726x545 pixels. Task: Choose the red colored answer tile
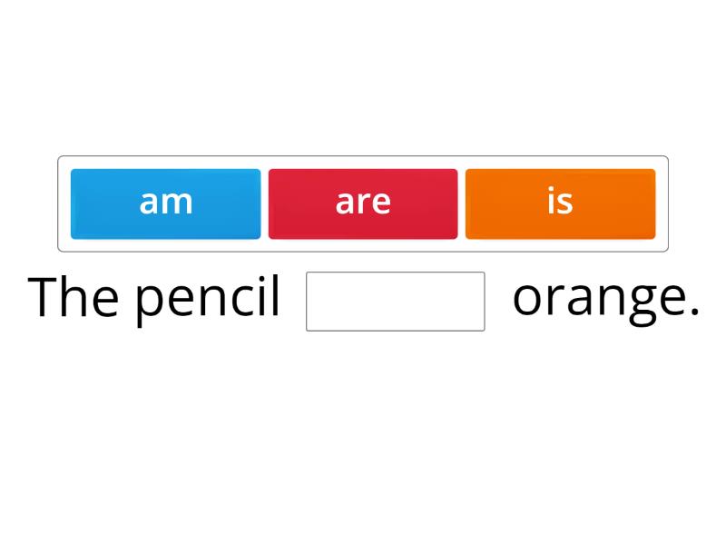click(363, 203)
